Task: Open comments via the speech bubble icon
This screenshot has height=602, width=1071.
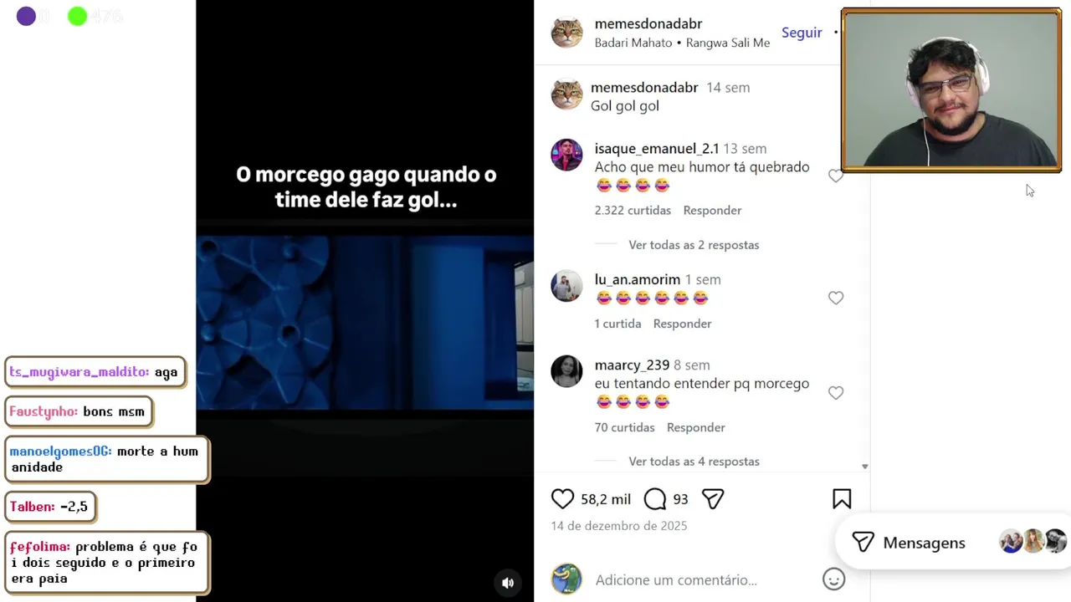Action: [655, 499]
